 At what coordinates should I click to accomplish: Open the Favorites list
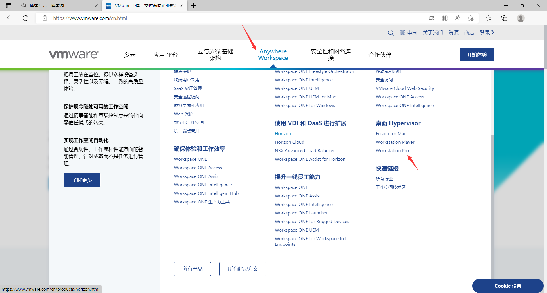(x=489, y=18)
